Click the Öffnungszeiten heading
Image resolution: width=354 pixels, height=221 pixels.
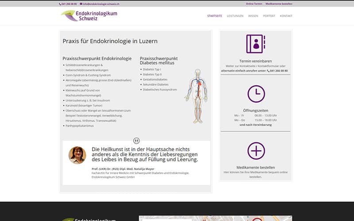click(256, 110)
